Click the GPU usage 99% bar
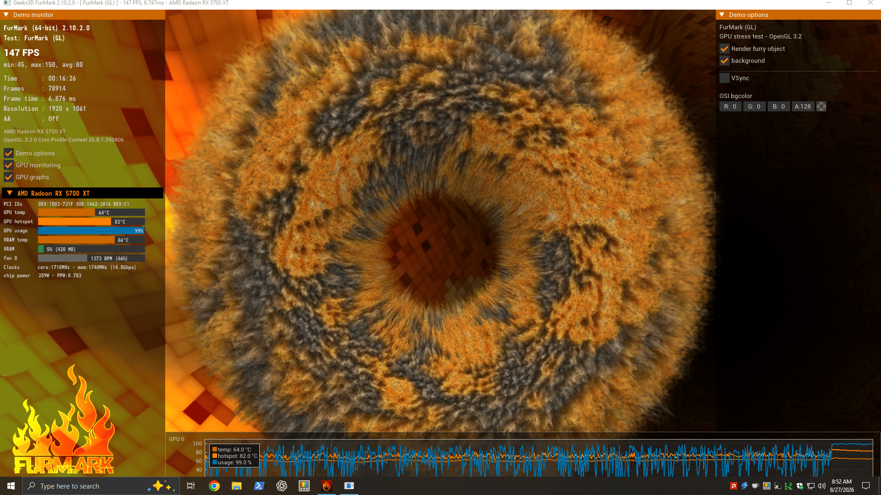The width and height of the screenshot is (881, 495). (91, 231)
